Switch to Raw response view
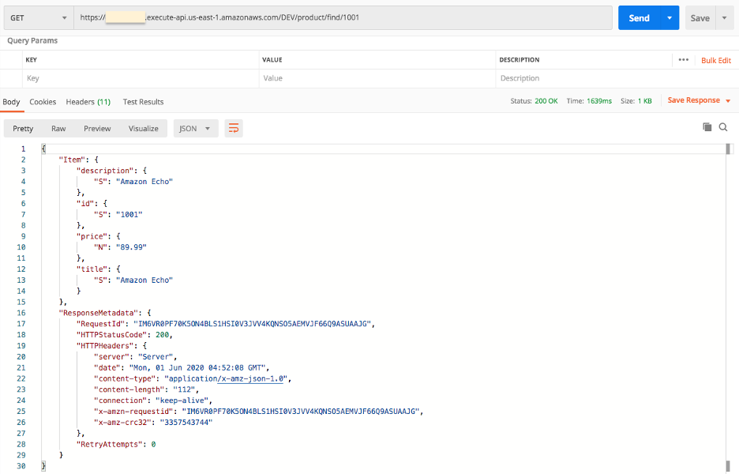Screen dimensions: 739x474 [58, 127]
